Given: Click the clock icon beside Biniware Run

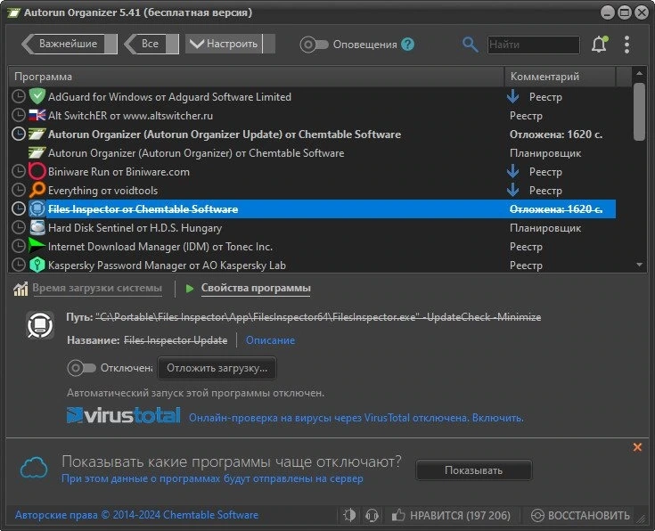Looking at the screenshot, I should [x=18, y=171].
